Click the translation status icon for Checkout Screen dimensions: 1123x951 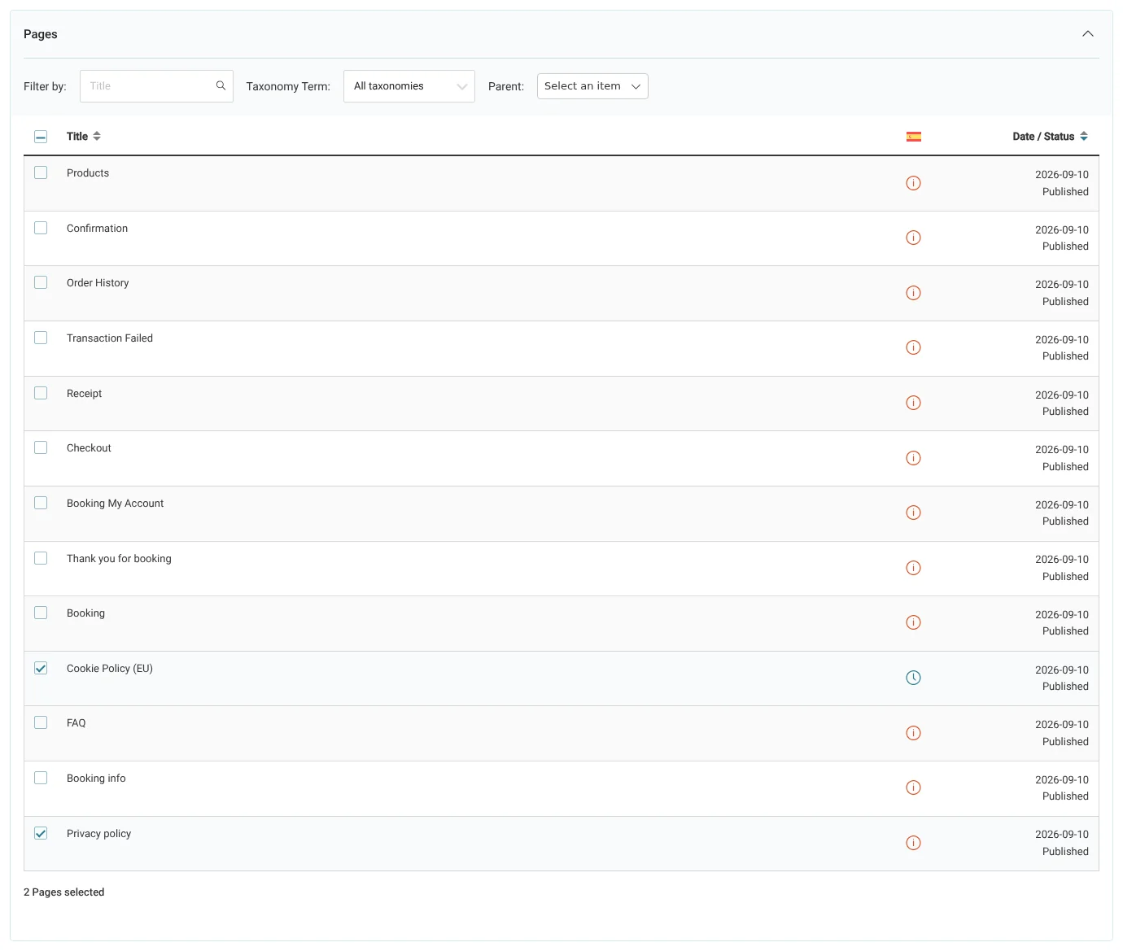pyautogui.click(x=914, y=458)
